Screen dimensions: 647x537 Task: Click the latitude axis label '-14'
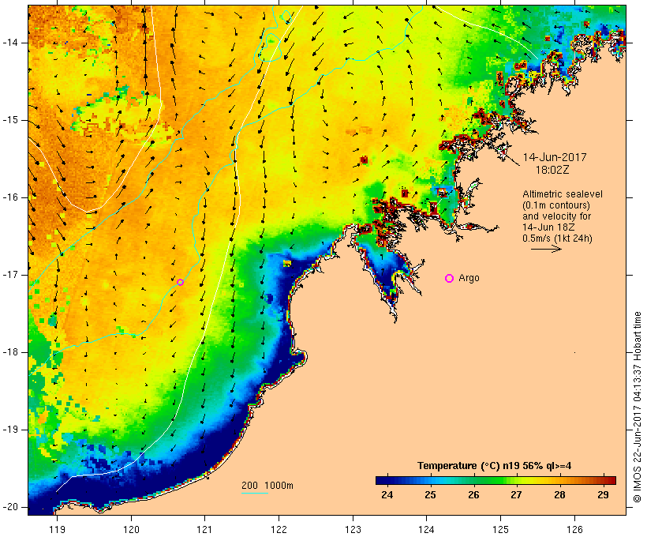tap(10, 43)
